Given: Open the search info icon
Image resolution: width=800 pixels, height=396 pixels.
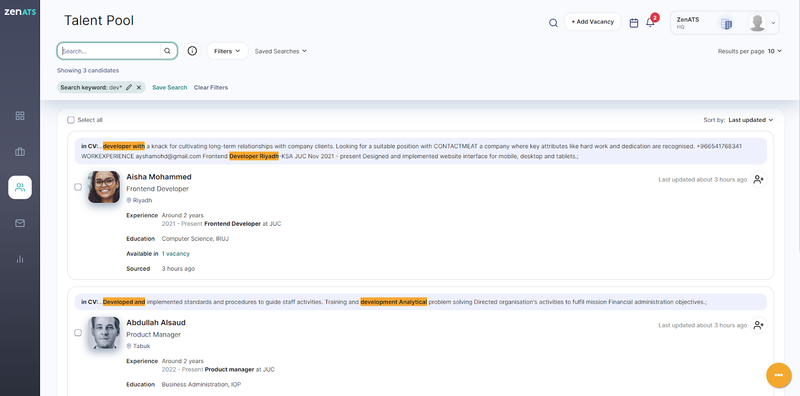Looking at the screenshot, I should coord(192,51).
